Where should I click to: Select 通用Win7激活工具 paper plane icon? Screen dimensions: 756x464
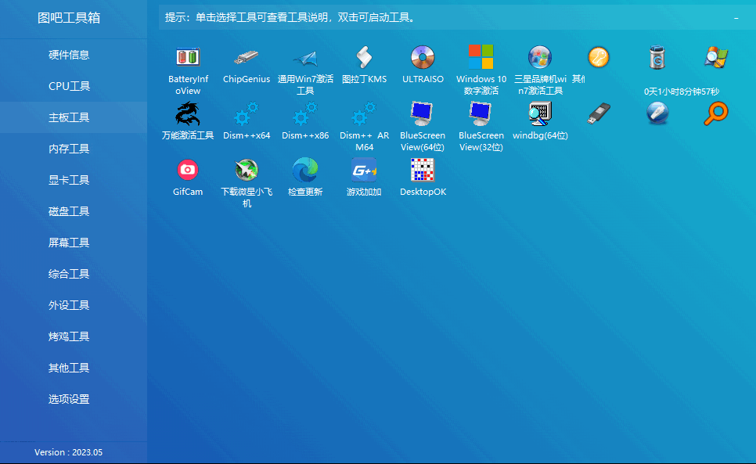click(x=305, y=57)
